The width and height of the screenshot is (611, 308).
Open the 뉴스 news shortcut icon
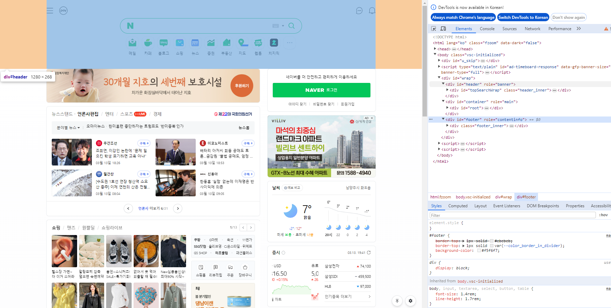point(195,43)
